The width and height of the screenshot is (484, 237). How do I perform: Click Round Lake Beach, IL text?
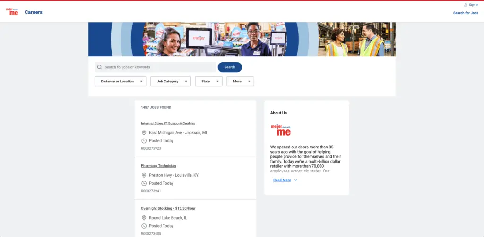168,218
